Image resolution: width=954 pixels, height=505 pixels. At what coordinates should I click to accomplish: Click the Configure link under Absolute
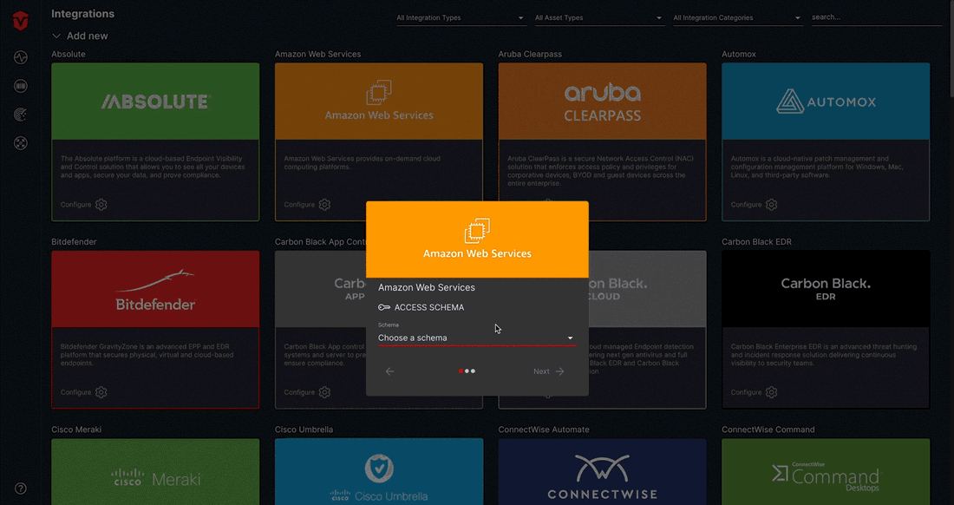tap(76, 205)
